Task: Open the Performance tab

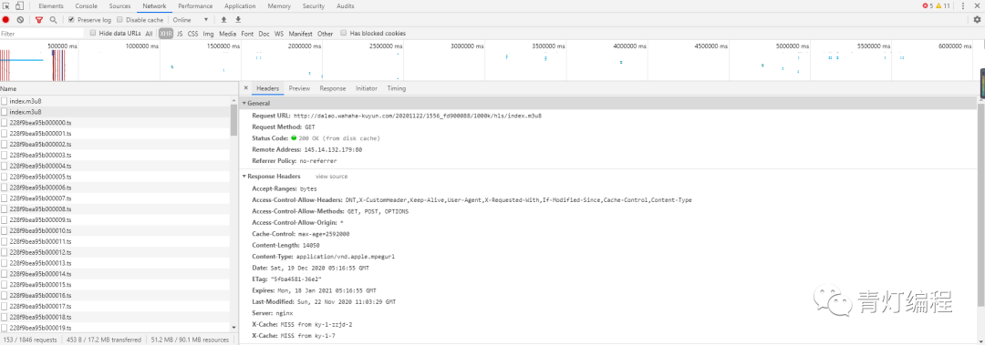Action: pyautogui.click(x=195, y=5)
